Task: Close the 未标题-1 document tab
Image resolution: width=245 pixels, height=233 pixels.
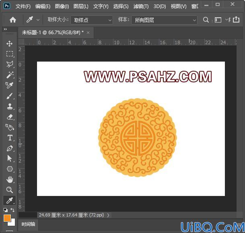Action: click(x=88, y=33)
